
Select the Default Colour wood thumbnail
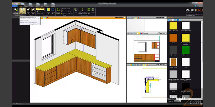point(173,62)
